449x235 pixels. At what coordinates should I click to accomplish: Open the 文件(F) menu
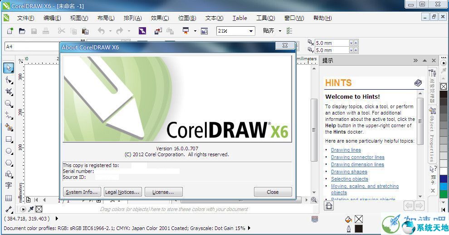[x=25, y=18]
